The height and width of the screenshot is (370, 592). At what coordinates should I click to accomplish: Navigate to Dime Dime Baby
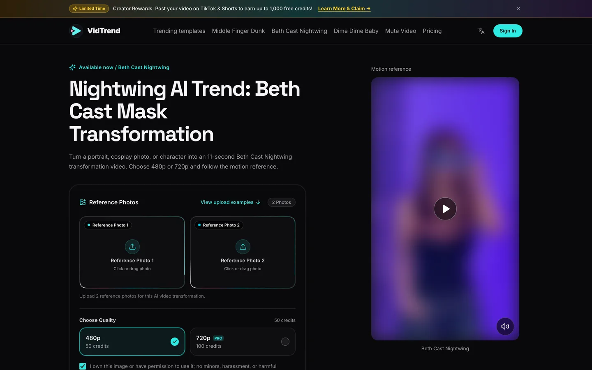point(356,31)
